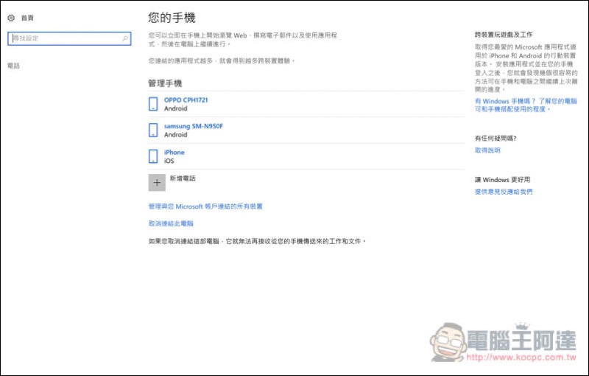The height and width of the screenshot is (376, 589).
Task: Open the iPhone device link
Action: coord(174,153)
